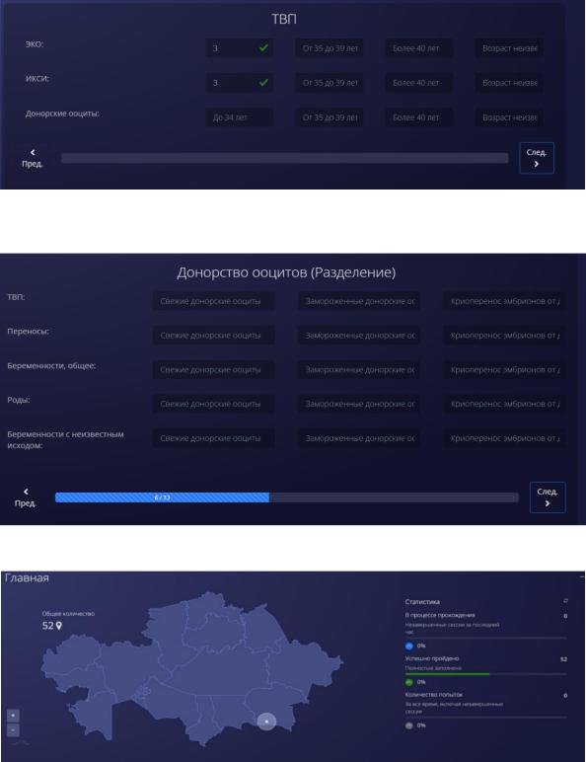Click unknown-outcome pregnancies 'Криоперенос эмбрионов' field
The width and height of the screenshot is (586, 762).
coord(504,438)
